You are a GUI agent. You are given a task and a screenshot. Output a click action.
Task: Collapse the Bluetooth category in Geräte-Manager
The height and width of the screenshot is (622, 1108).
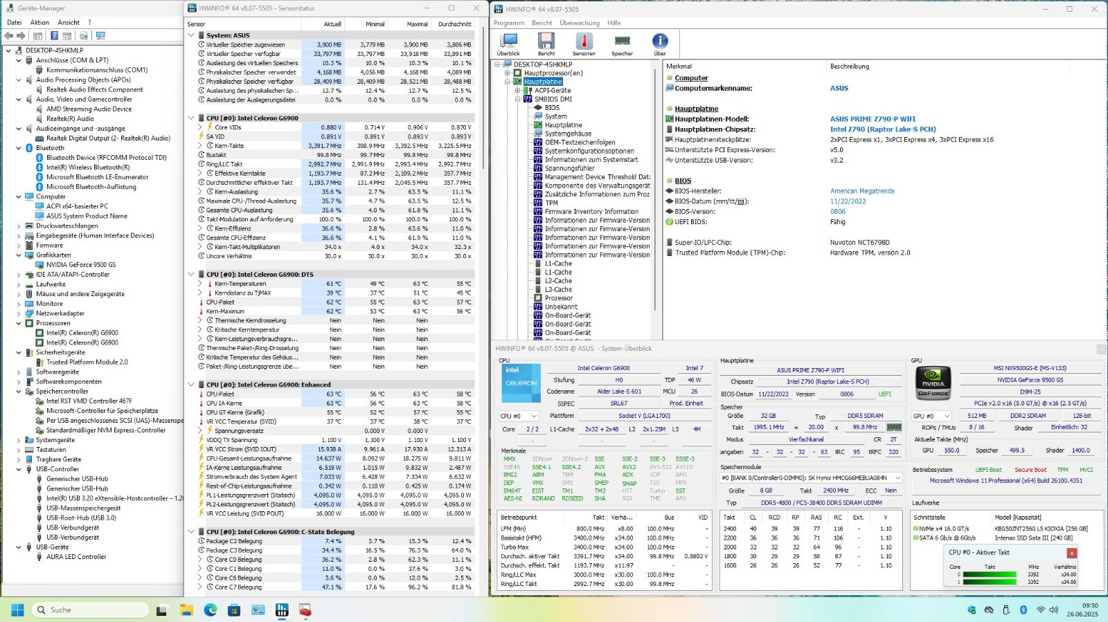point(19,148)
